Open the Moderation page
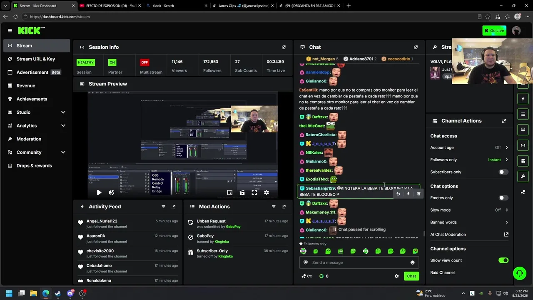 (37, 139)
